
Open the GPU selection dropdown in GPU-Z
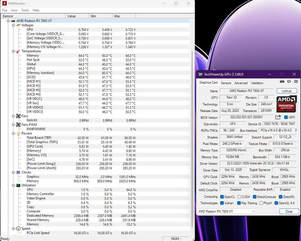point(227,211)
